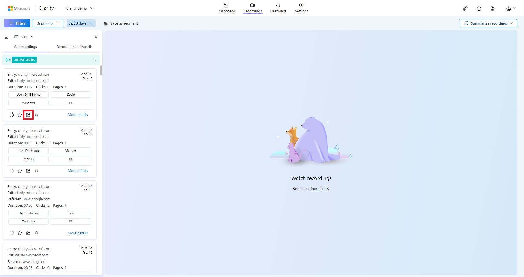Open More details for India recording
The width and height of the screenshot is (524, 277).
(78, 233)
